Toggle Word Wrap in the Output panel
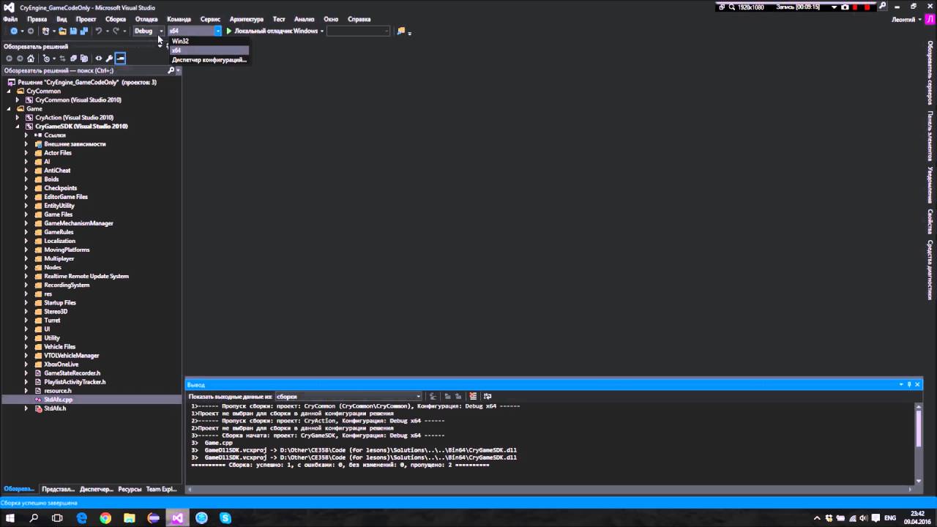The height and width of the screenshot is (527, 937). [487, 397]
